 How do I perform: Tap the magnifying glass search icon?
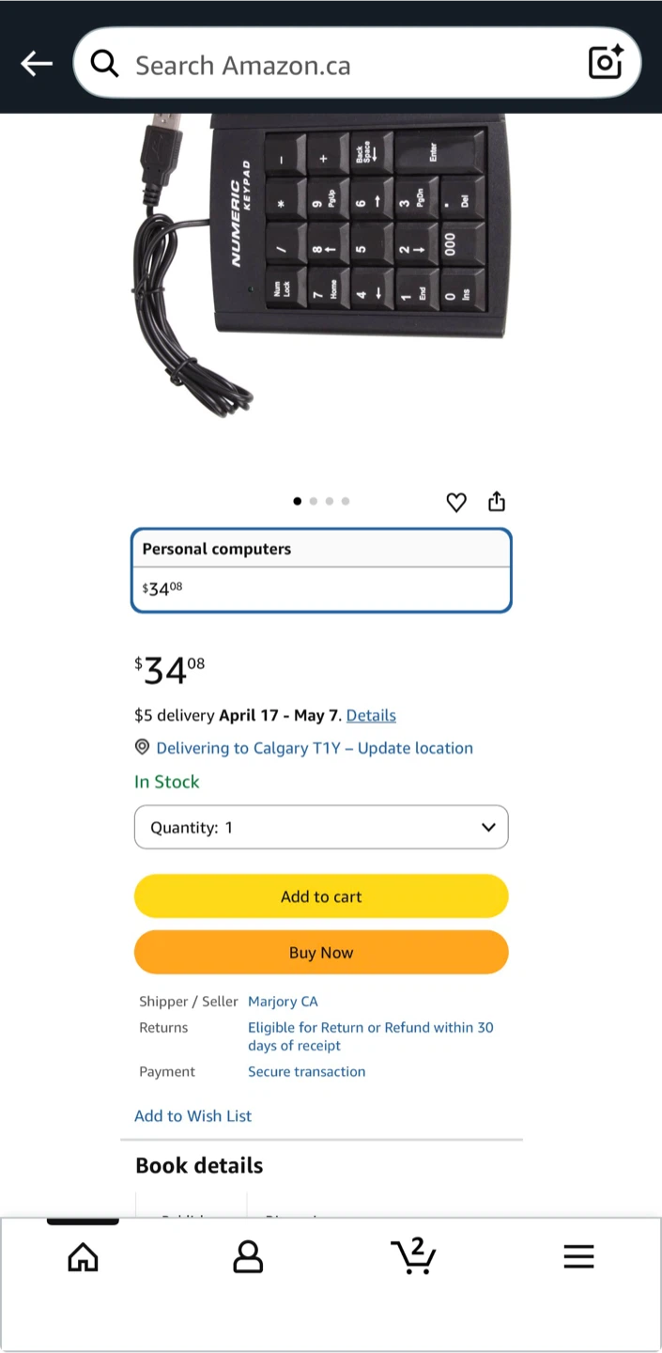(104, 64)
